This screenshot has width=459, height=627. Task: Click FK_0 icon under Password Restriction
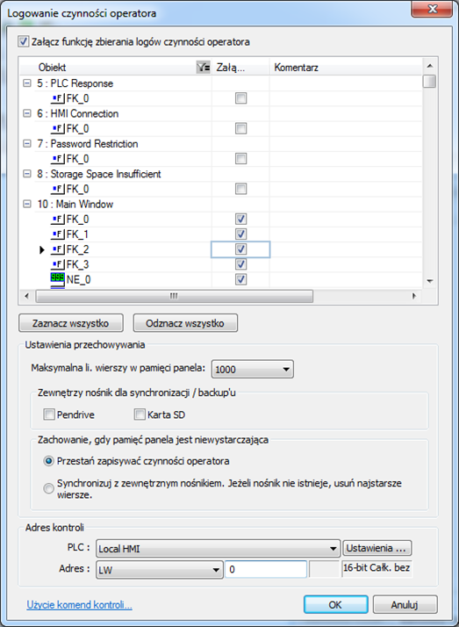tap(58, 159)
